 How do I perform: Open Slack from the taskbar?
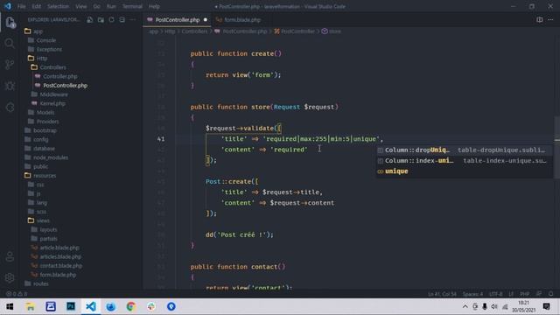151,306
